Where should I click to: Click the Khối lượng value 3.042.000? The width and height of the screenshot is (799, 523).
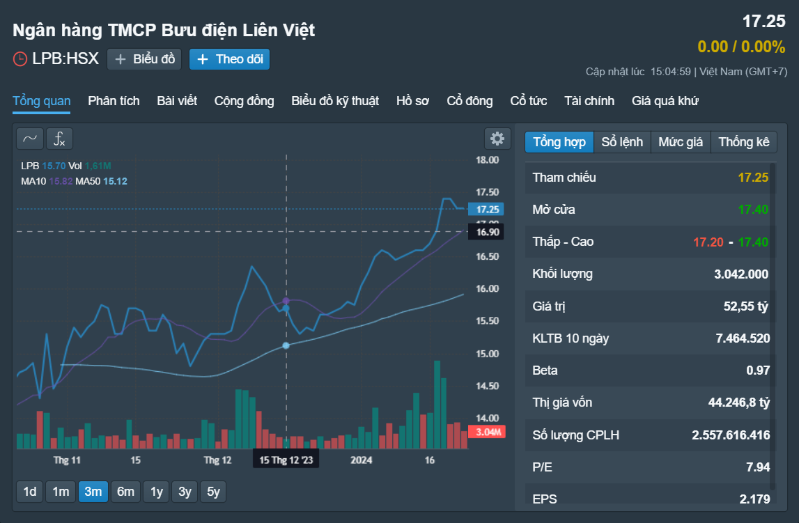point(741,274)
